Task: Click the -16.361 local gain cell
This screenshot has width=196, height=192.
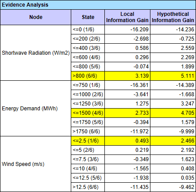Action: [x=127, y=85]
